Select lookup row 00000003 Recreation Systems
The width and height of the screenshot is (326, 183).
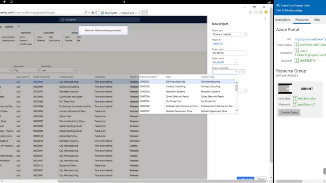187,91
